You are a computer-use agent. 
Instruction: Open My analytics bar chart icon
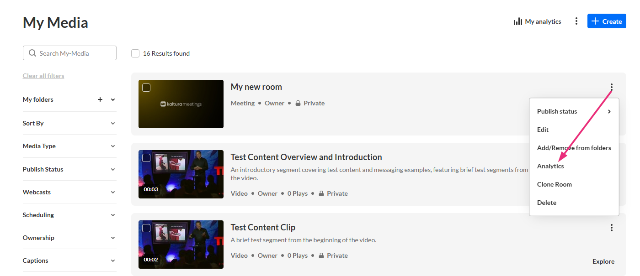coord(517,21)
